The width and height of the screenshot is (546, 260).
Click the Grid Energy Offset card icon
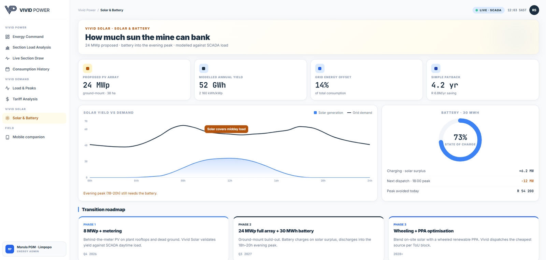click(320, 68)
